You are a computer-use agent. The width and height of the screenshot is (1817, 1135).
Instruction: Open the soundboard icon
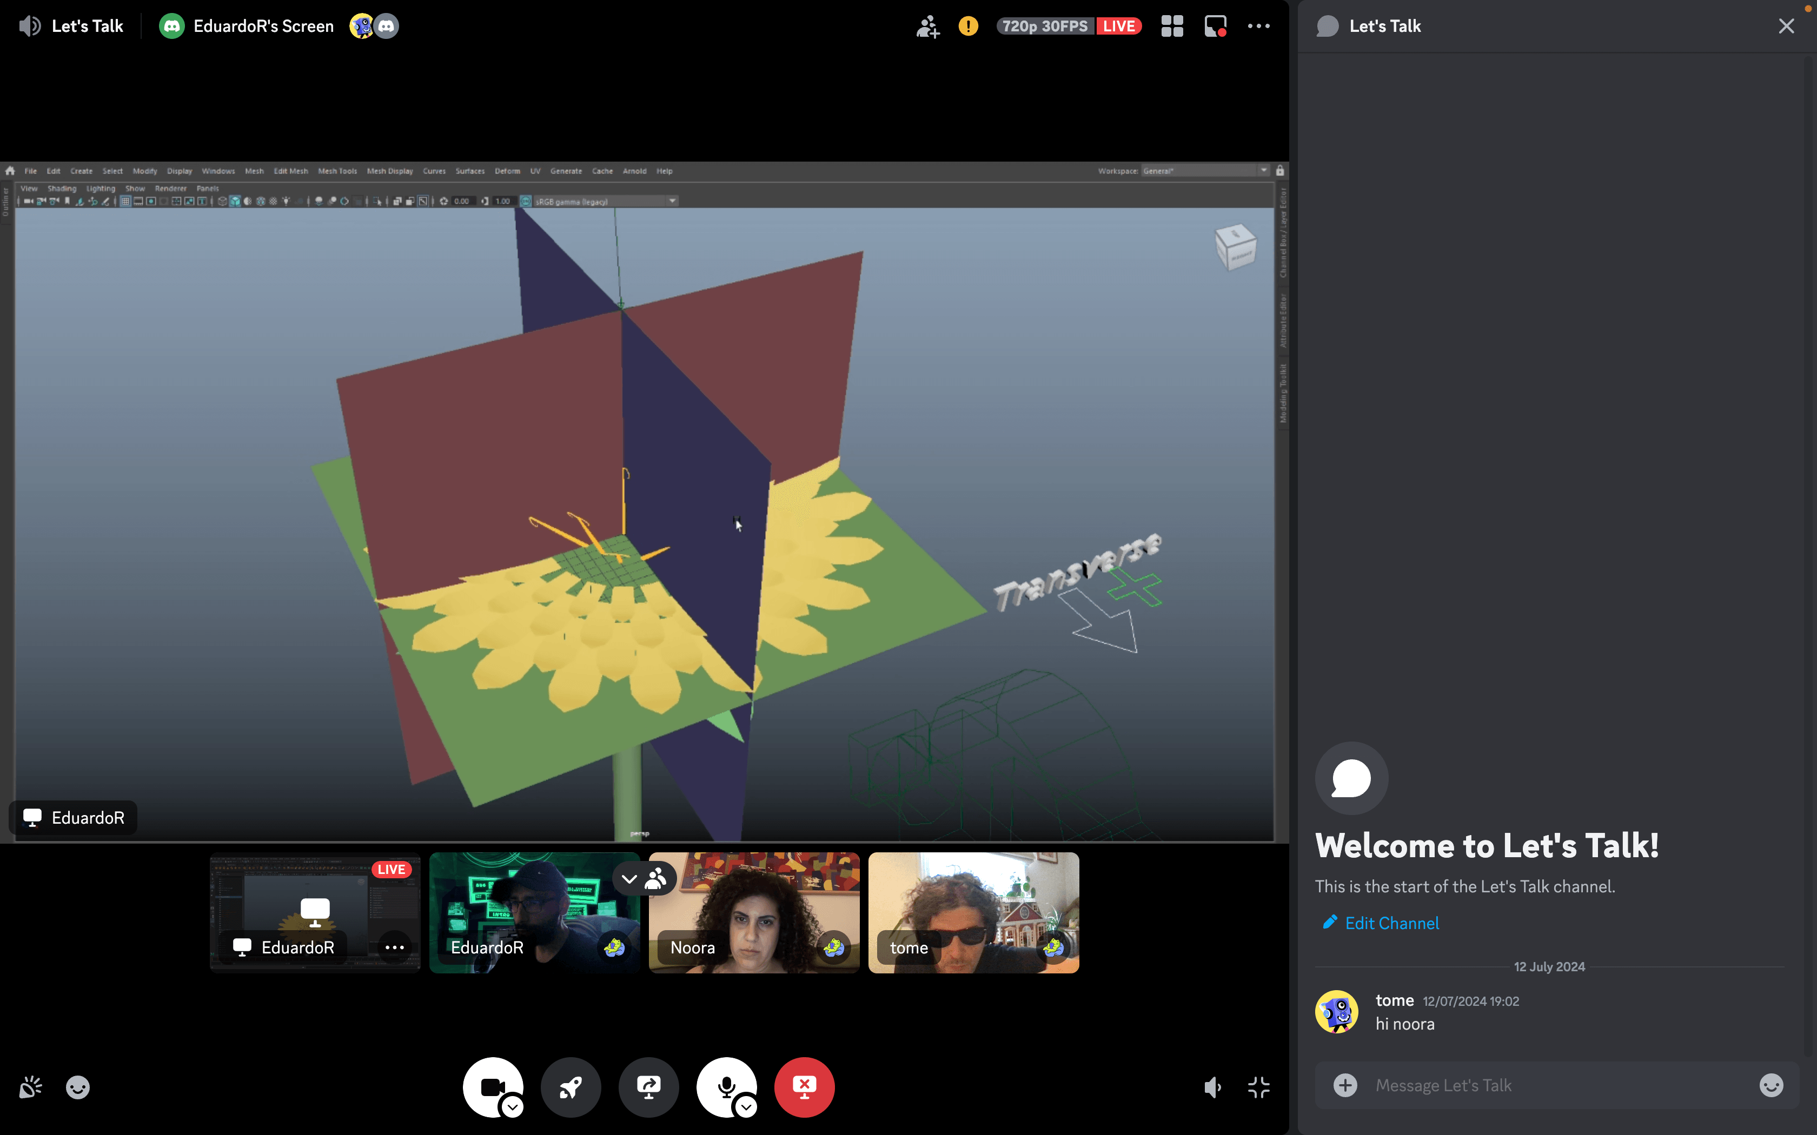(x=31, y=1087)
